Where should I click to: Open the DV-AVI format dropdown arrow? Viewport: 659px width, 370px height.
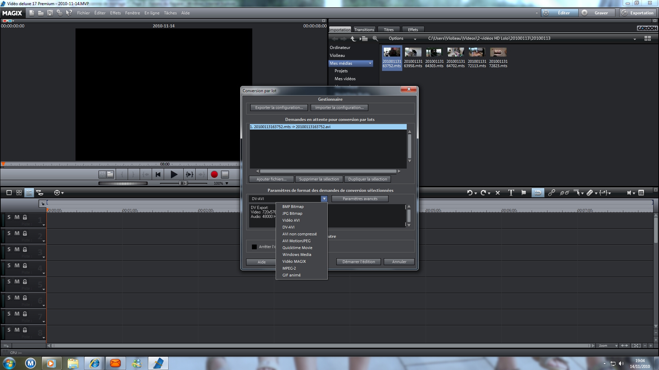[x=324, y=199]
